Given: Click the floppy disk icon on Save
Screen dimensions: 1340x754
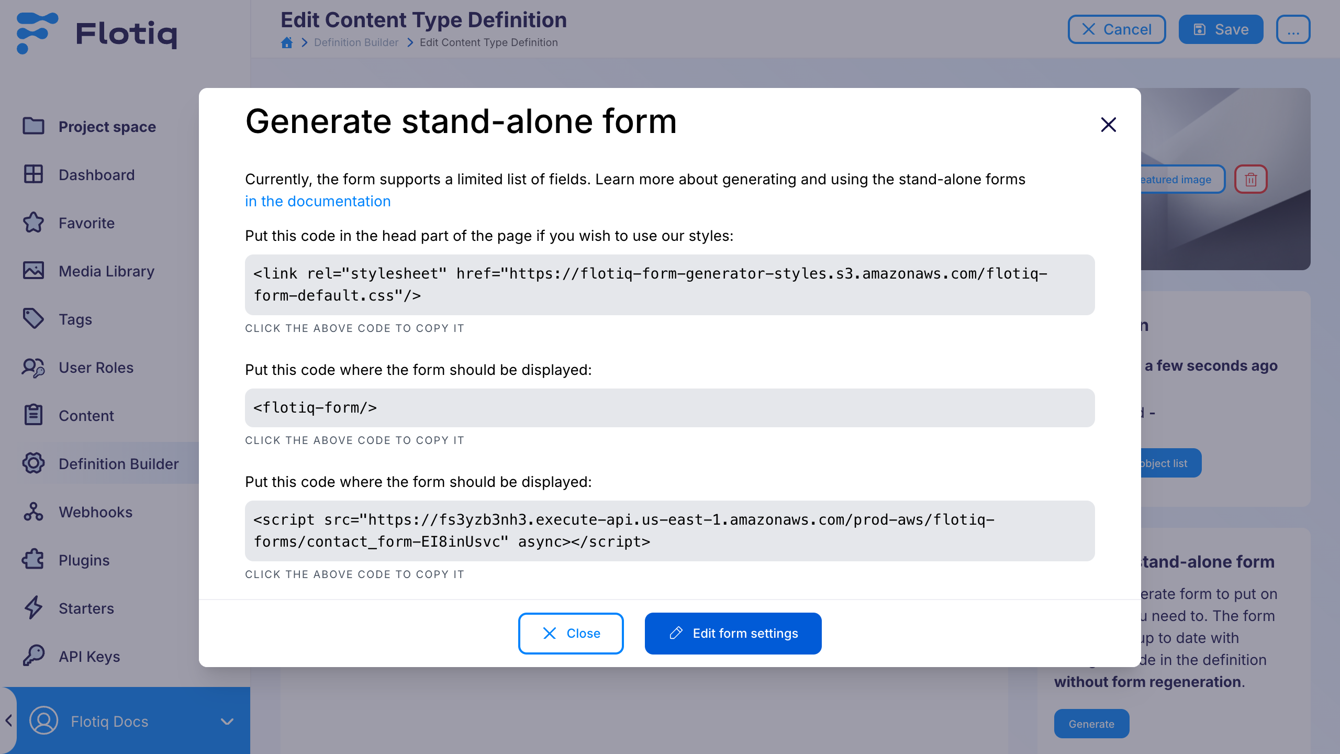Looking at the screenshot, I should click(x=1199, y=29).
